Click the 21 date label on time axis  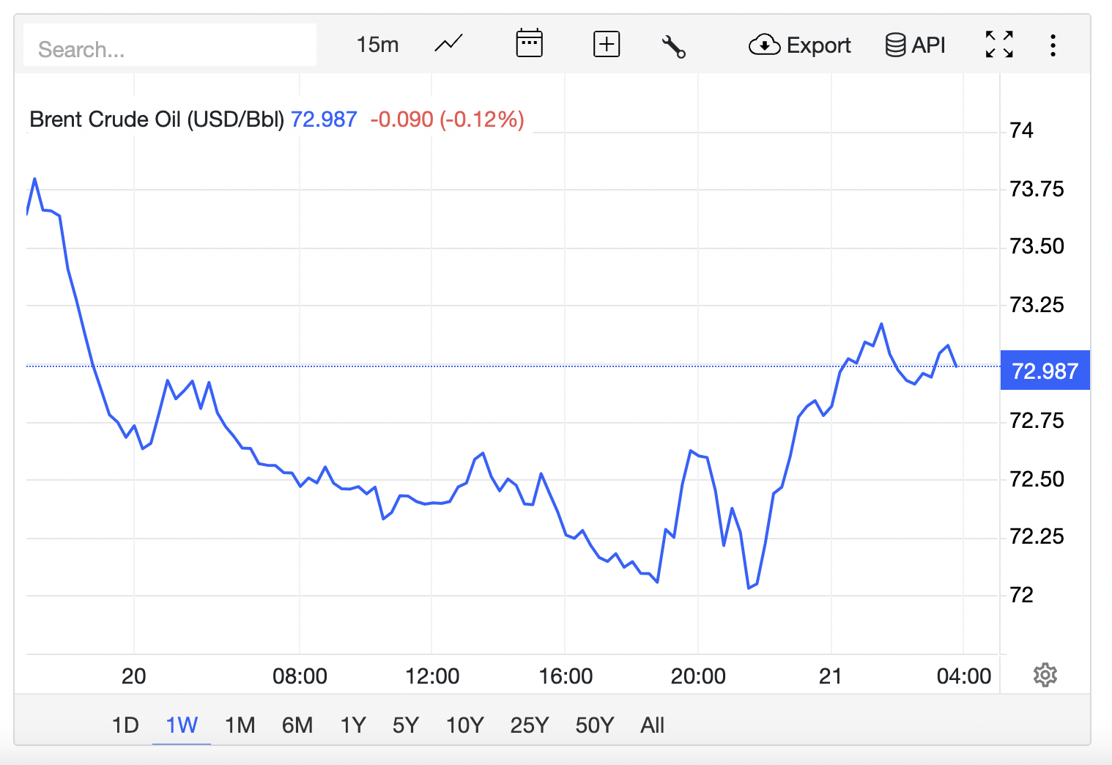830,676
